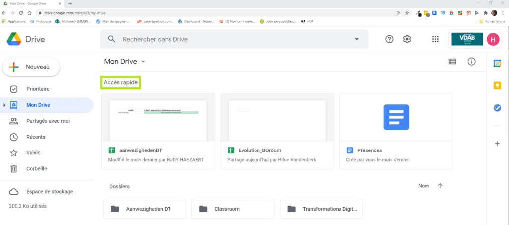This screenshot has height=225, width=509.
Task: Select the Aanwezigheden DT folder
Action: tap(145, 209)
